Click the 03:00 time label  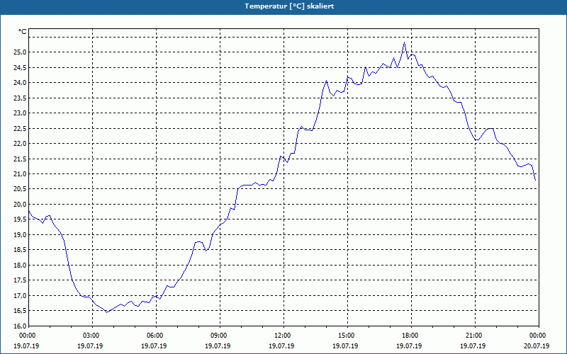(92, 336)
